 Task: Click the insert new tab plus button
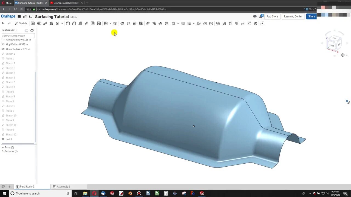[x=10, y=187]
